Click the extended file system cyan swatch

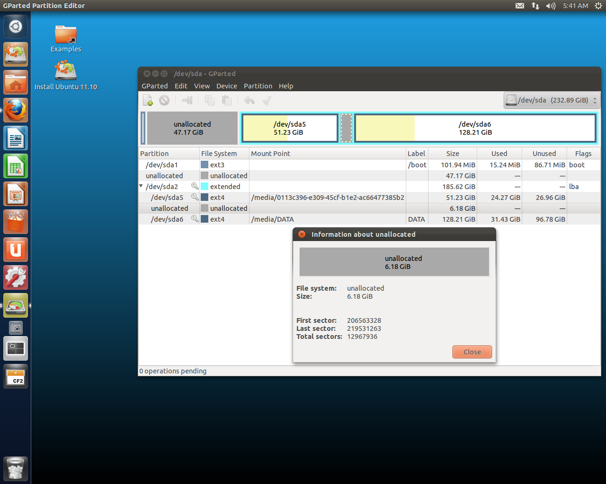tap(205, 187)
